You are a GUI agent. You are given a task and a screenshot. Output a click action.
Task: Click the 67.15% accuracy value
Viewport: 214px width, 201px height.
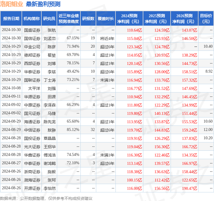(73, 38)
